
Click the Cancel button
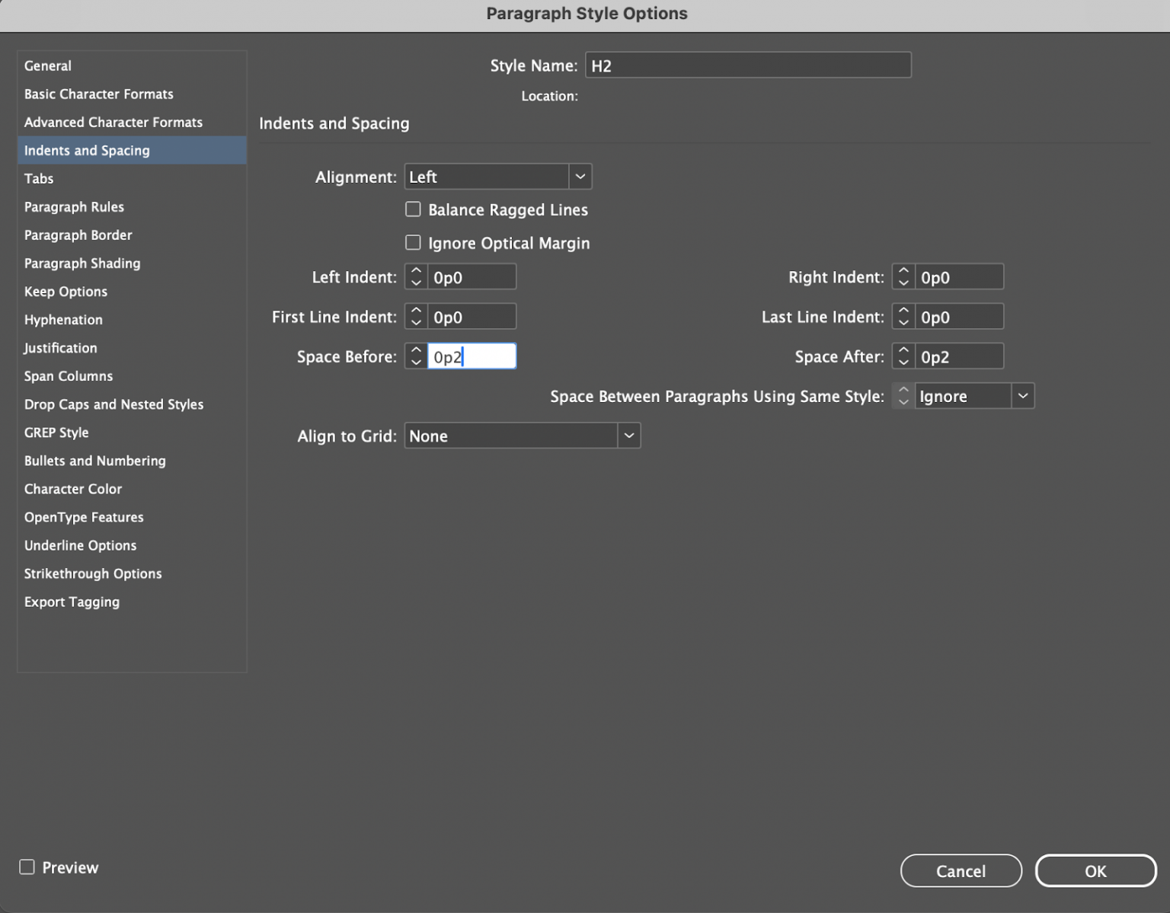[x=961, y=870]
